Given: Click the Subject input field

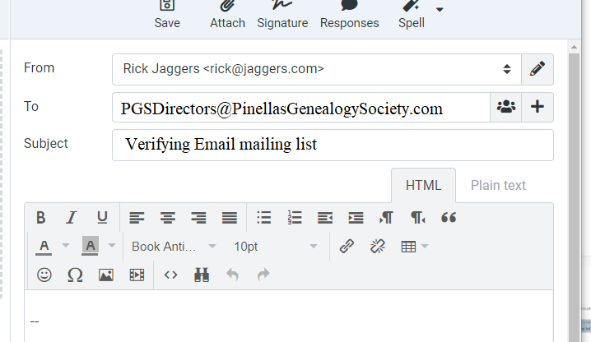Looking at the screenshot, I should pyautogui.click(x=333, y=145).
